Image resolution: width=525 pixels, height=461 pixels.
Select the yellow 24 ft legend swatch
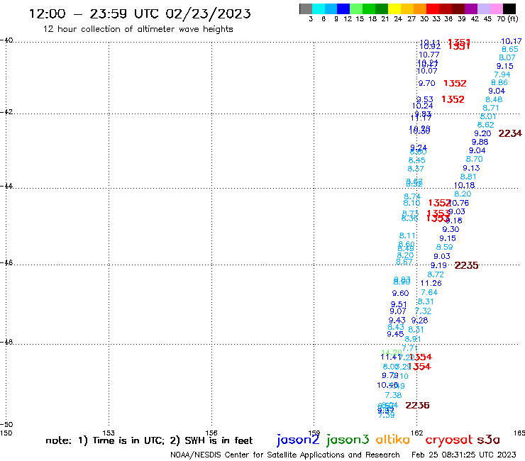click(394, 9)
